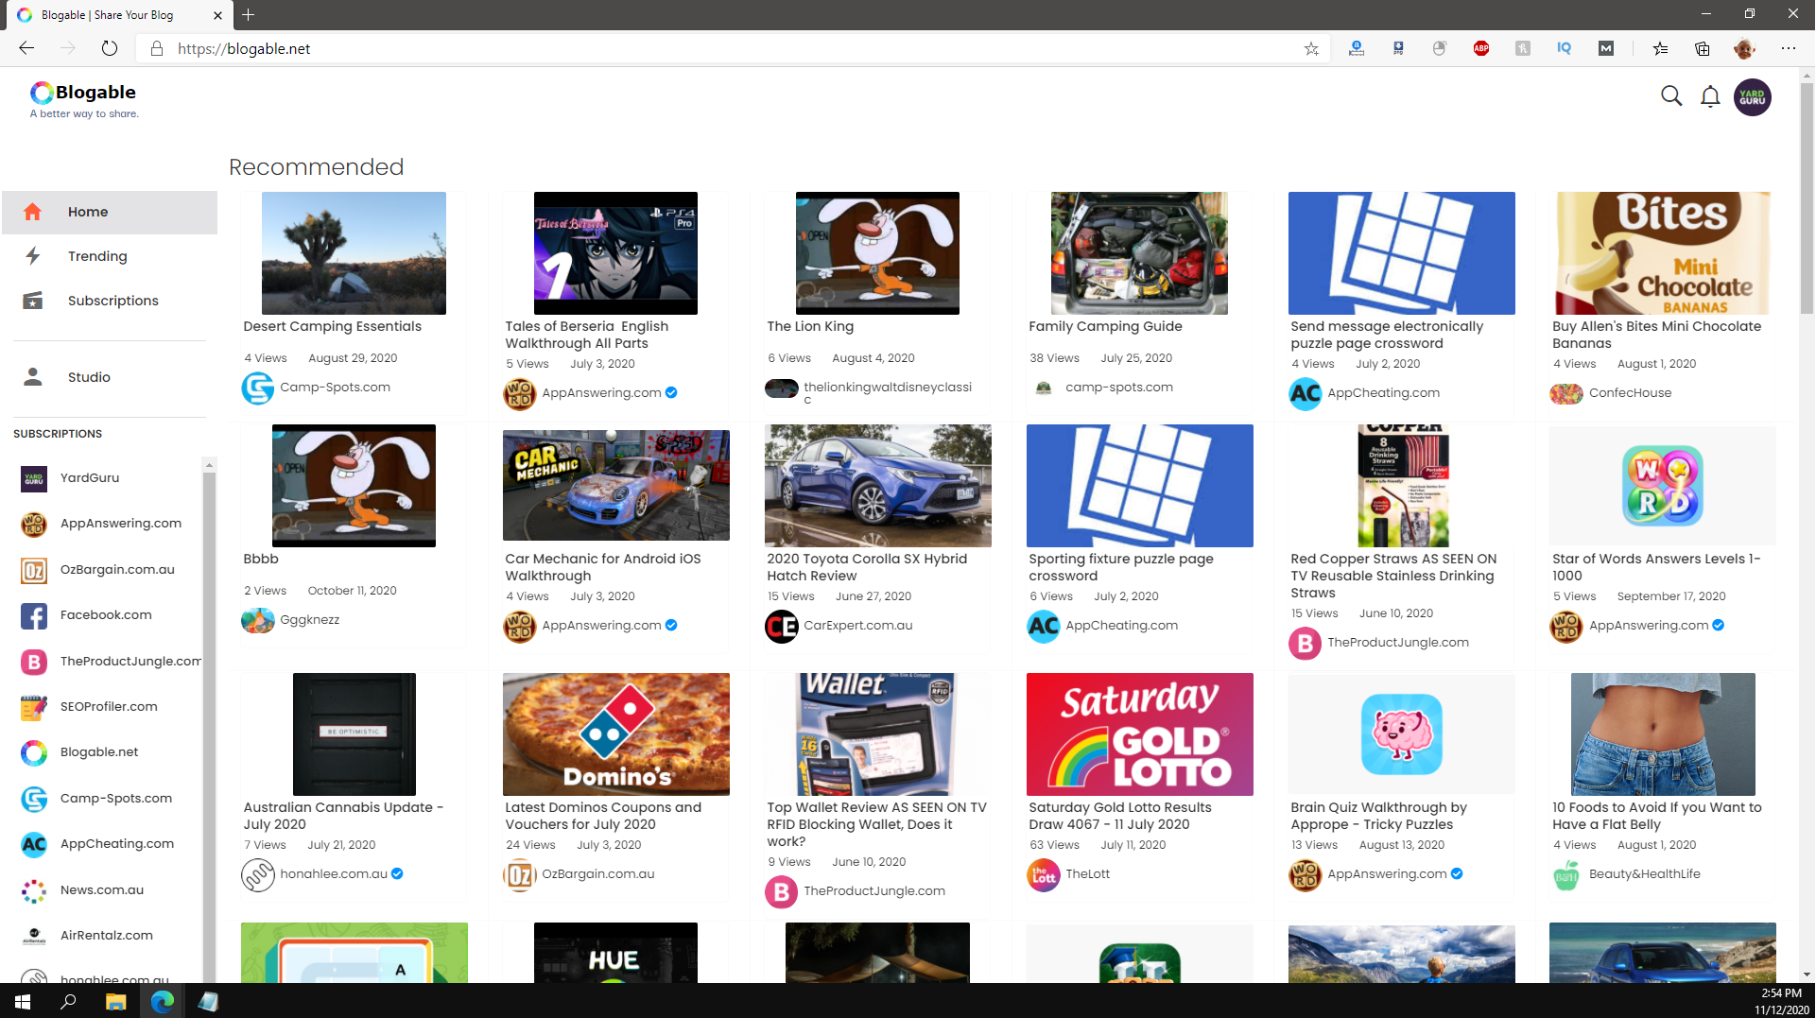The image size is (1816, 1018).
Task: Click the Tales of Berseria thumbnail
Action: 615,253
